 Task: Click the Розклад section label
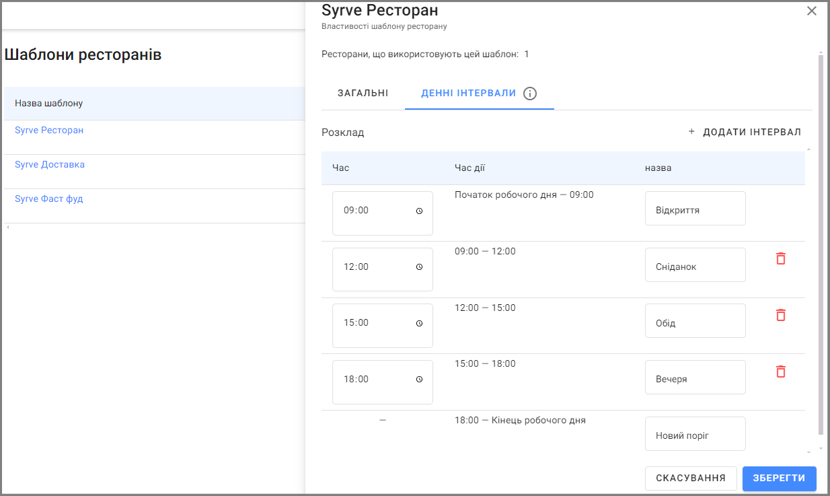pyautogui.click(x=343, y=133)
